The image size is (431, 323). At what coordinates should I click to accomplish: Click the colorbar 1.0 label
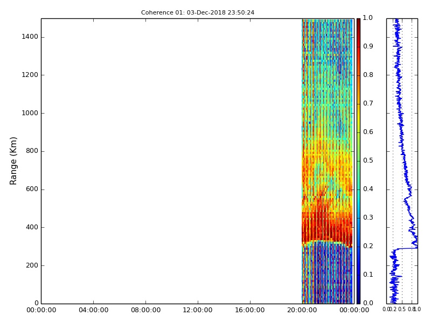pyautogui.click(x=367, y=18)
